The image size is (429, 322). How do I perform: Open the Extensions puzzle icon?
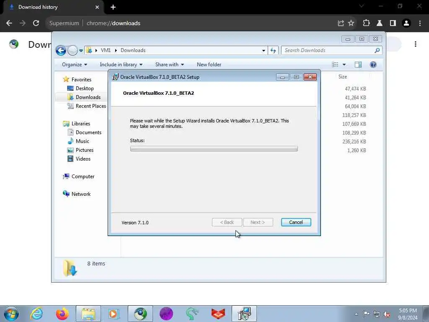(x=366, y=23)
